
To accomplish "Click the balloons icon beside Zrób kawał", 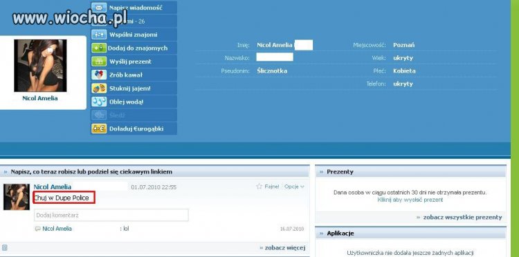I will click(99, 75).
